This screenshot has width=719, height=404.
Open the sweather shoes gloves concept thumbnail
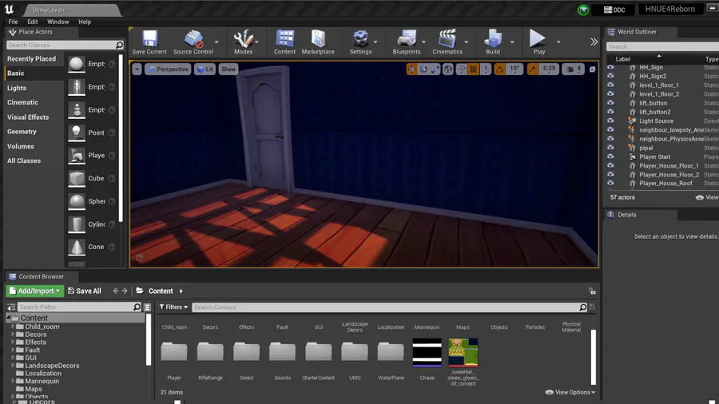463,353
